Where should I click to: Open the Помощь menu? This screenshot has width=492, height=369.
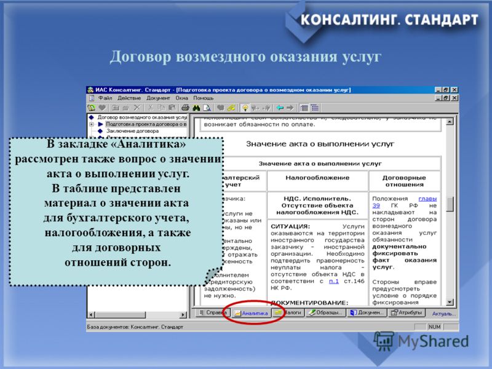204,98
